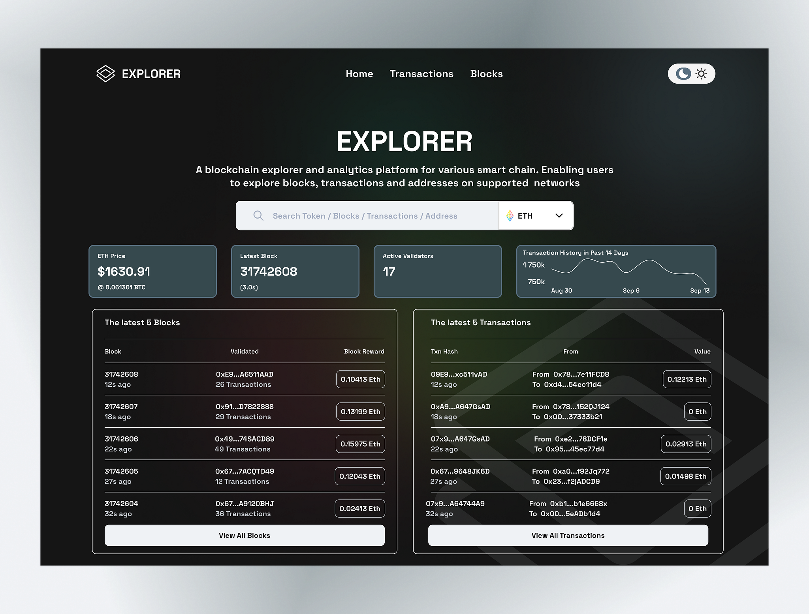Open details for block 31742608
The image size is (809, 614).
(x=121, y=374)
